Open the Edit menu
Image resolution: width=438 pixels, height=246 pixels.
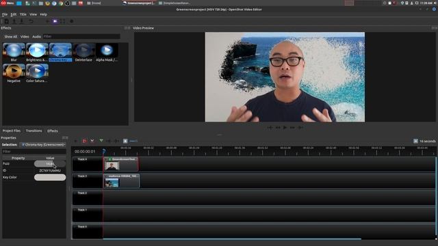tap(14, 14)
